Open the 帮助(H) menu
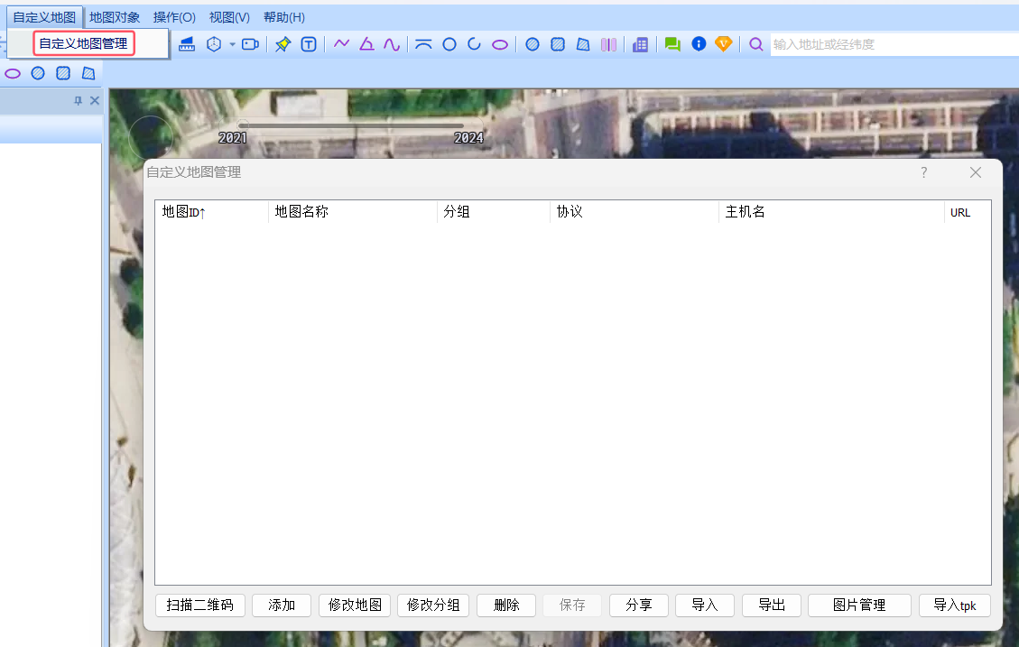 pos(284,17)
